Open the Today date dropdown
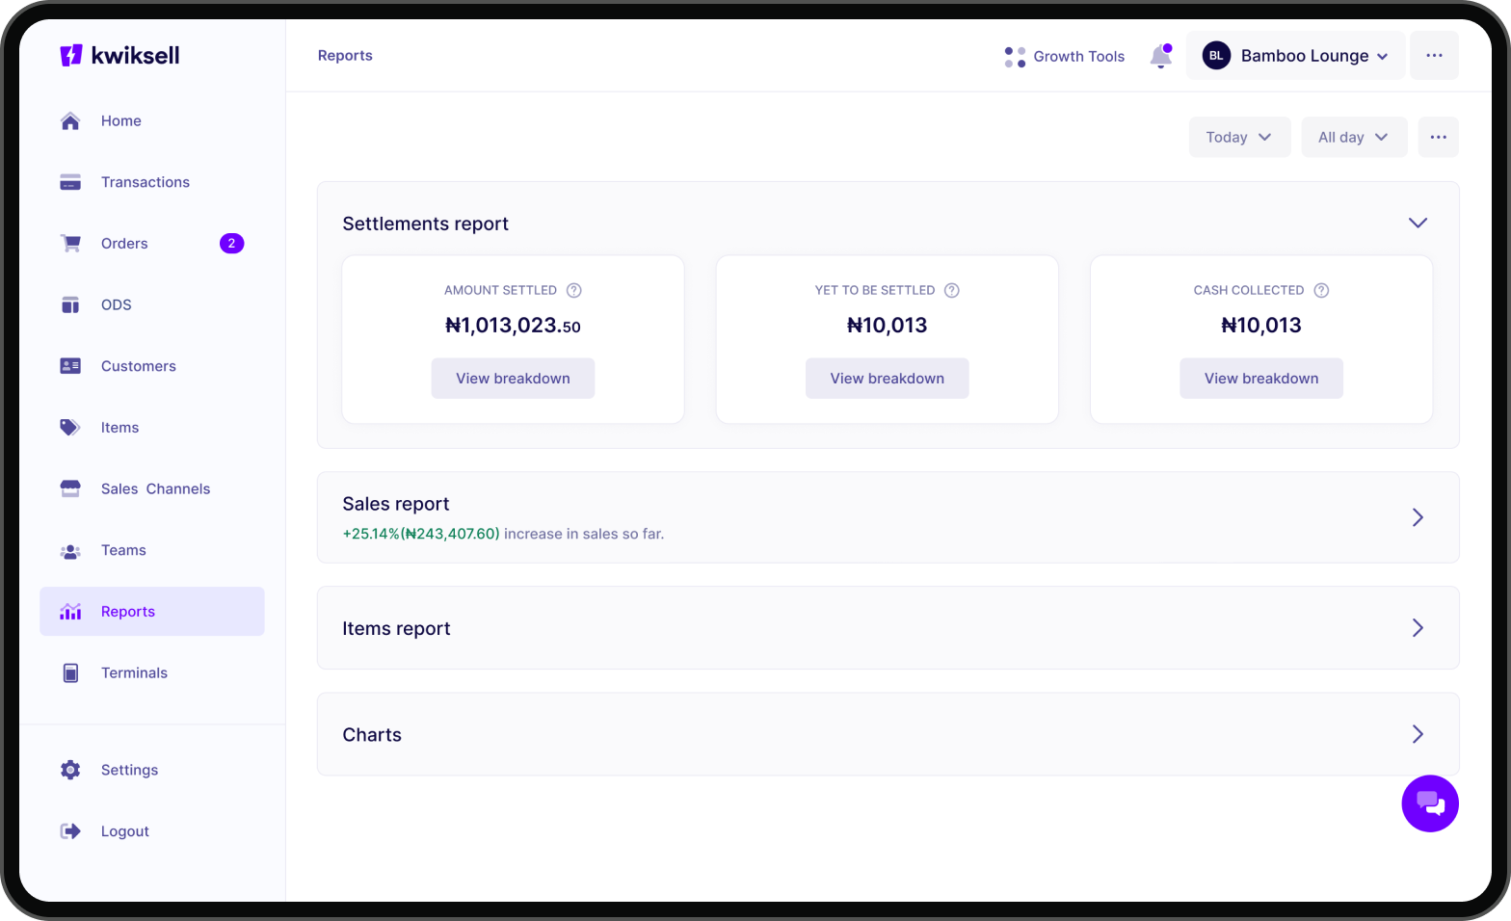The image size is (1511, 921). 1239,137
